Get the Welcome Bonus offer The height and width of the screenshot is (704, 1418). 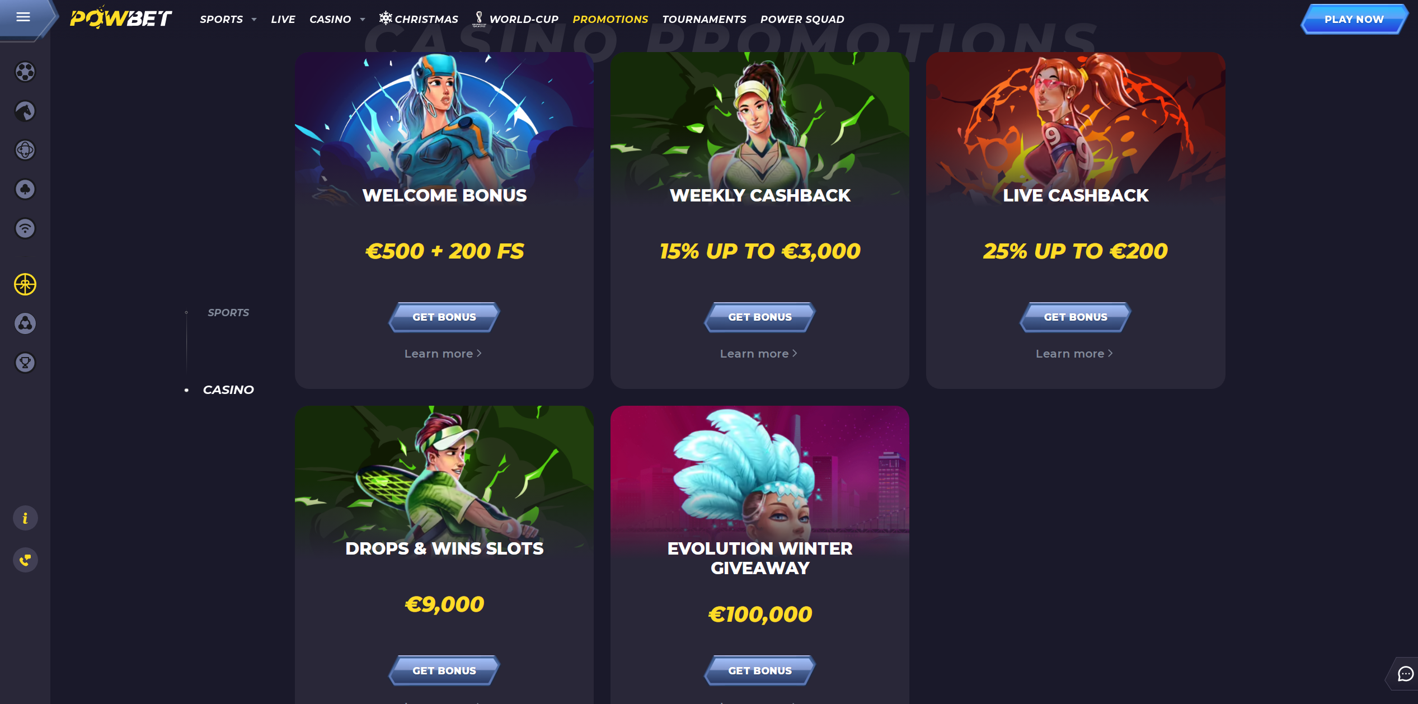[444, 317]
